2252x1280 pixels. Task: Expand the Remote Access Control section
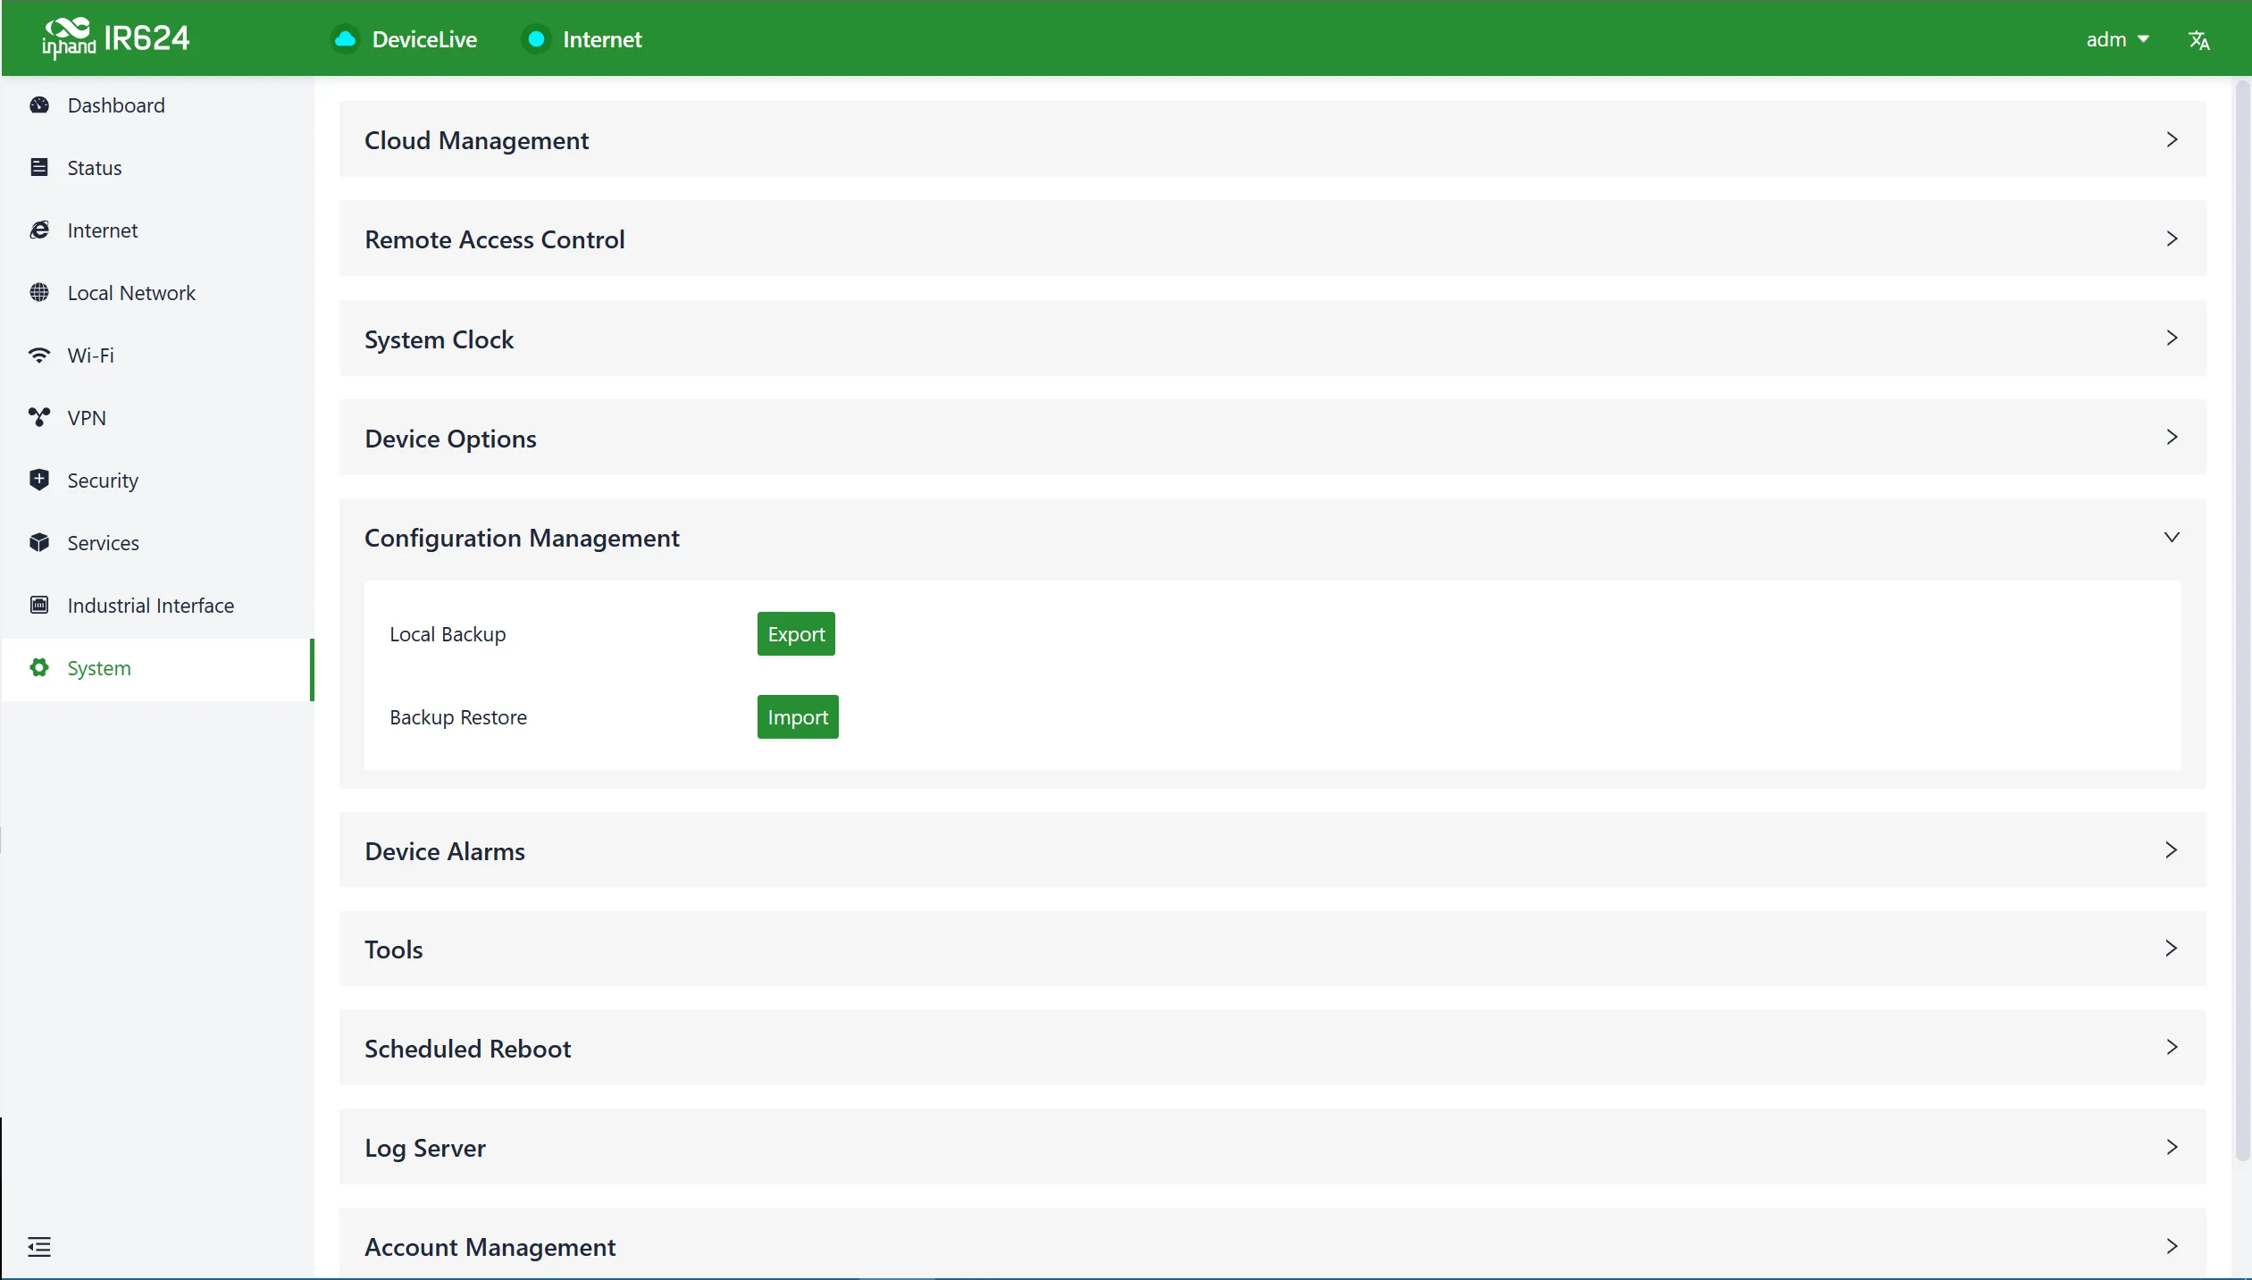(x=1272, y=238)
